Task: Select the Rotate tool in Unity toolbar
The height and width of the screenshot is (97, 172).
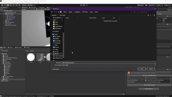Action: (8, 5)
